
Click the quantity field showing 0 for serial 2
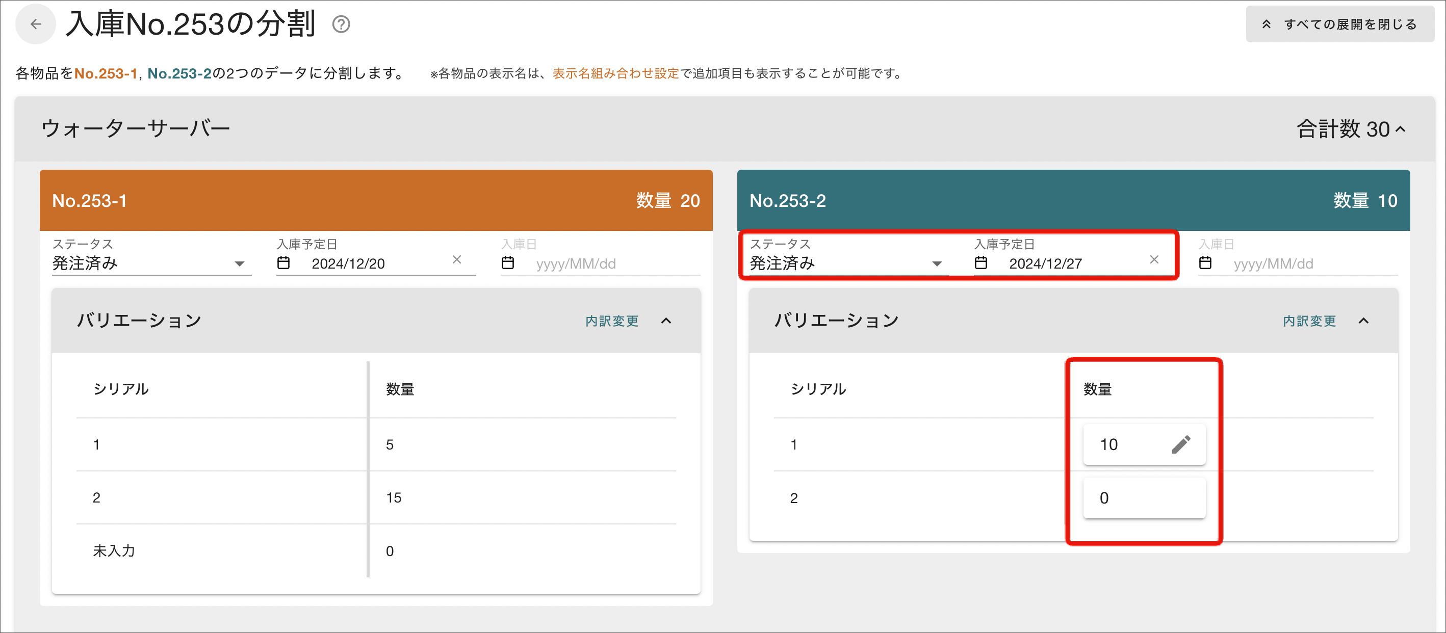(x=1144, y=498)
